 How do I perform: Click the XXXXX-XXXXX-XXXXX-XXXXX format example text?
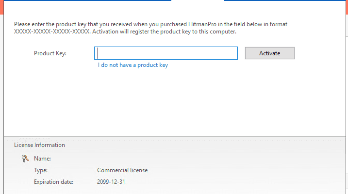pos(52,32)
